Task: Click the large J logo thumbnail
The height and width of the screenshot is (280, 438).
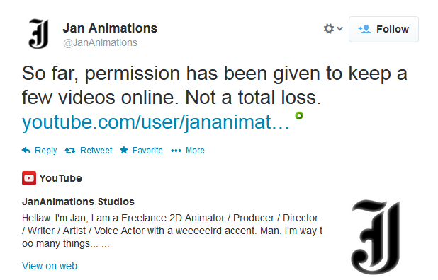Action: coord(376,237)
